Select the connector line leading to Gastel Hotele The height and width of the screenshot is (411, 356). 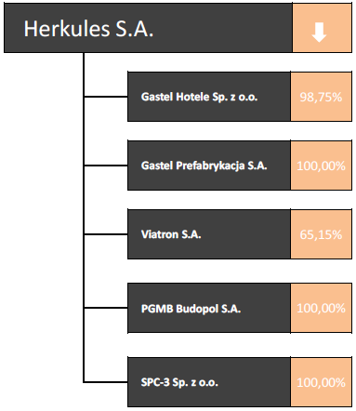pos(106,97)
